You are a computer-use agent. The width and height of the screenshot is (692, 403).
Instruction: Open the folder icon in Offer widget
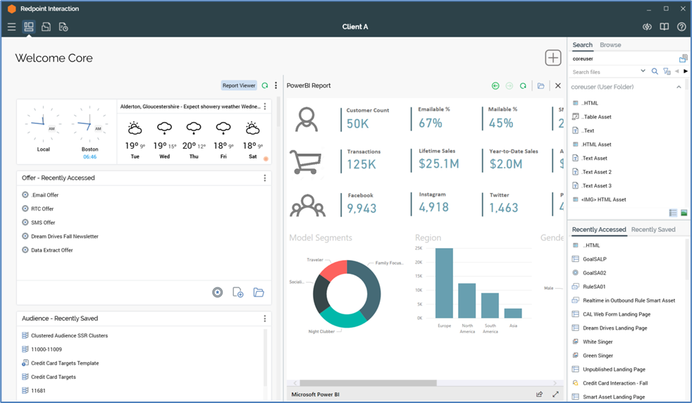259,292
